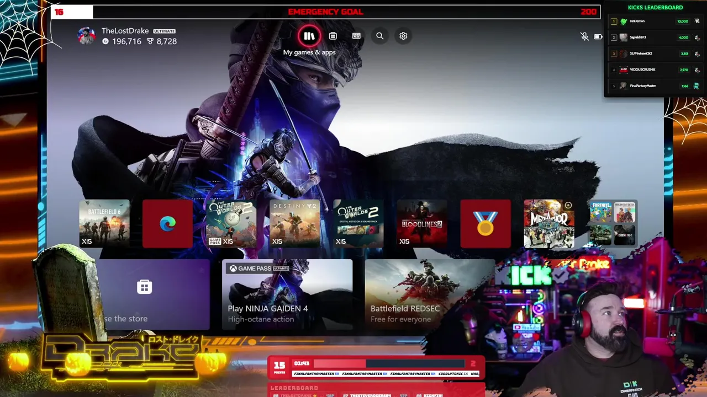The image size is (707, 397).
Task: Click the Kicks Leaderboard title
Action: coord(655,8)
